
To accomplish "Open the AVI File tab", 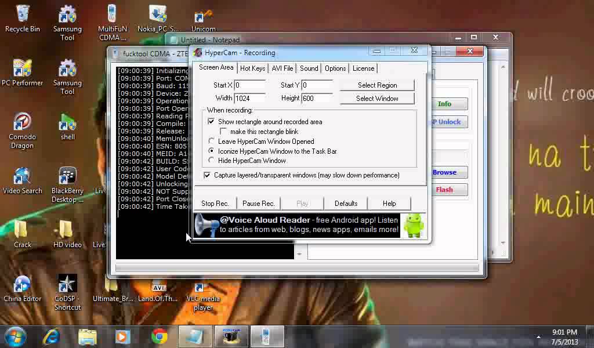I will 282,68.
